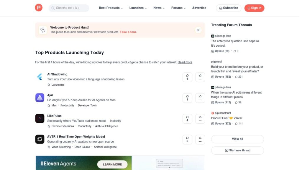Click the welcome banner cat icon

[x=43, y=30]
